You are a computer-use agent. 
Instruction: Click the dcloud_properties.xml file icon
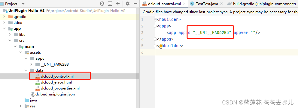(38, 88)
